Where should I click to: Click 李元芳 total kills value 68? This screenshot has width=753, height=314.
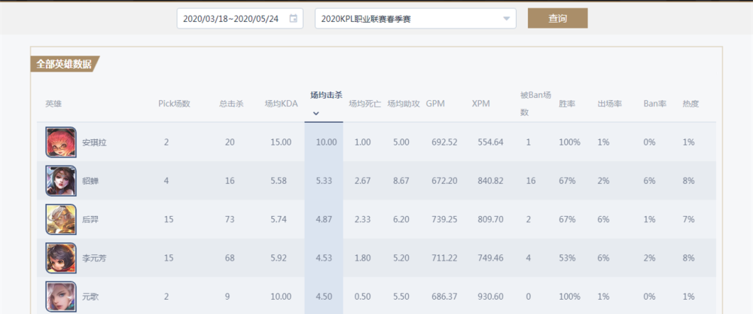click(x=230, y=258)
